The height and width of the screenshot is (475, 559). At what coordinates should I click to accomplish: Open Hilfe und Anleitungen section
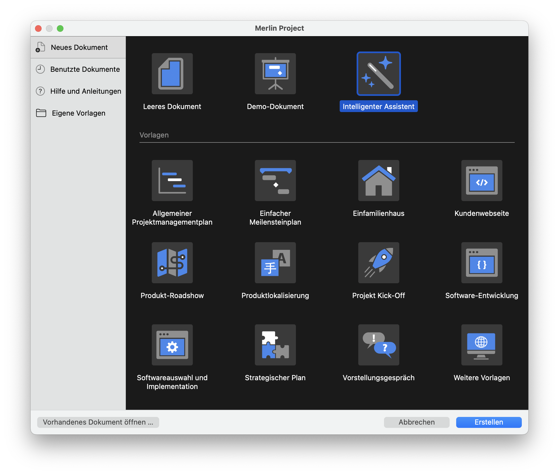point(85,91)
